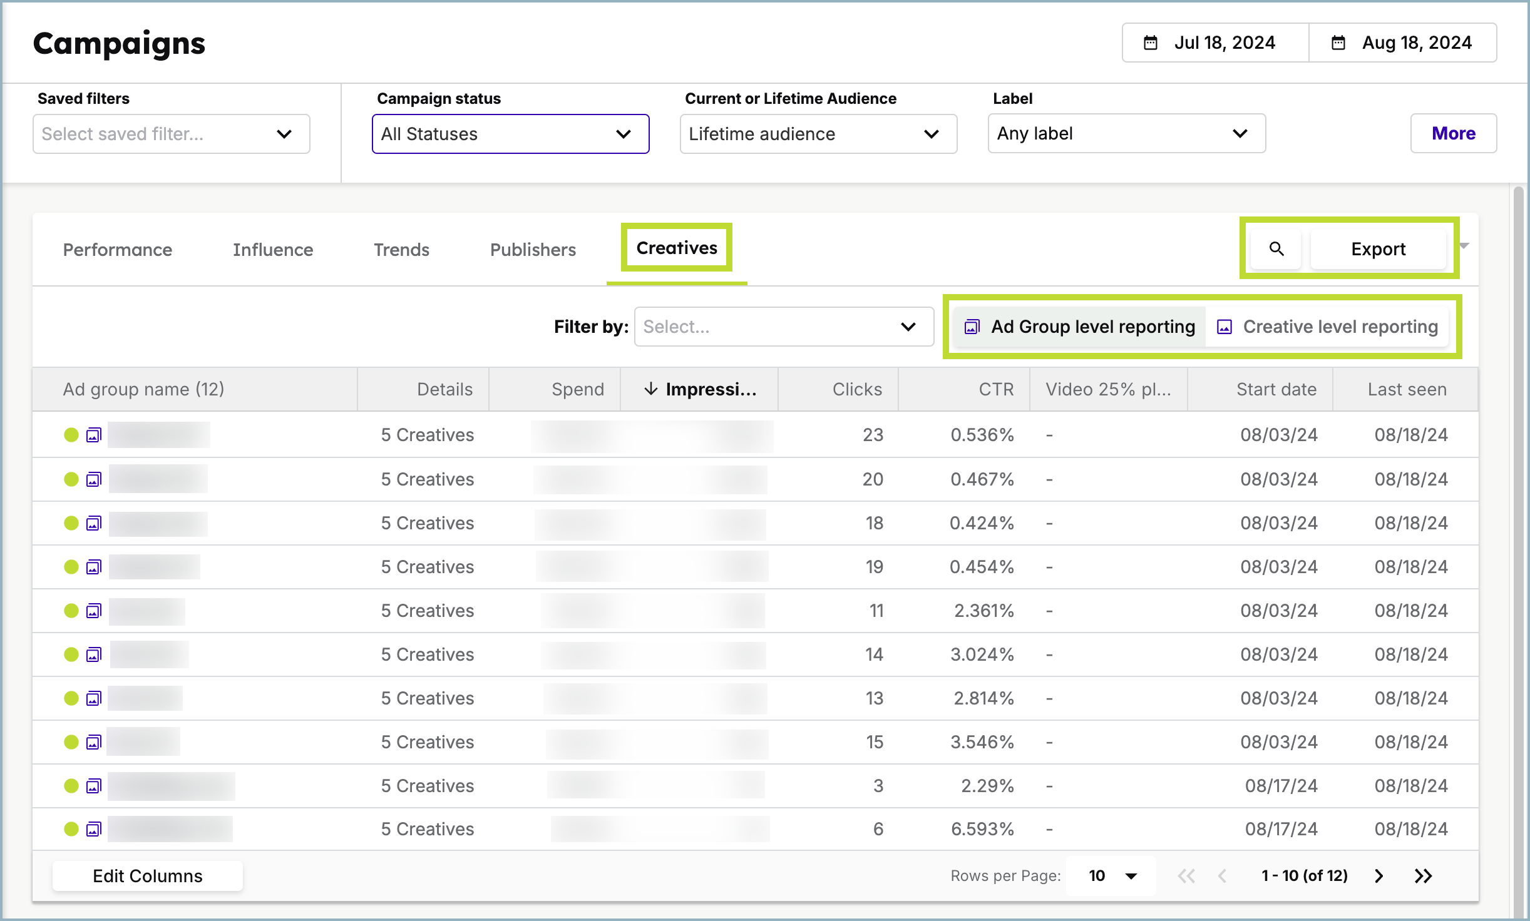Jump to the last page double arrow
This screenshot has height=921, width=1530.
pyautogui.click(x=1423, y=876)
